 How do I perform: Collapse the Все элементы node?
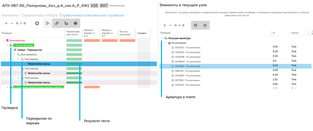pos(14,54)
